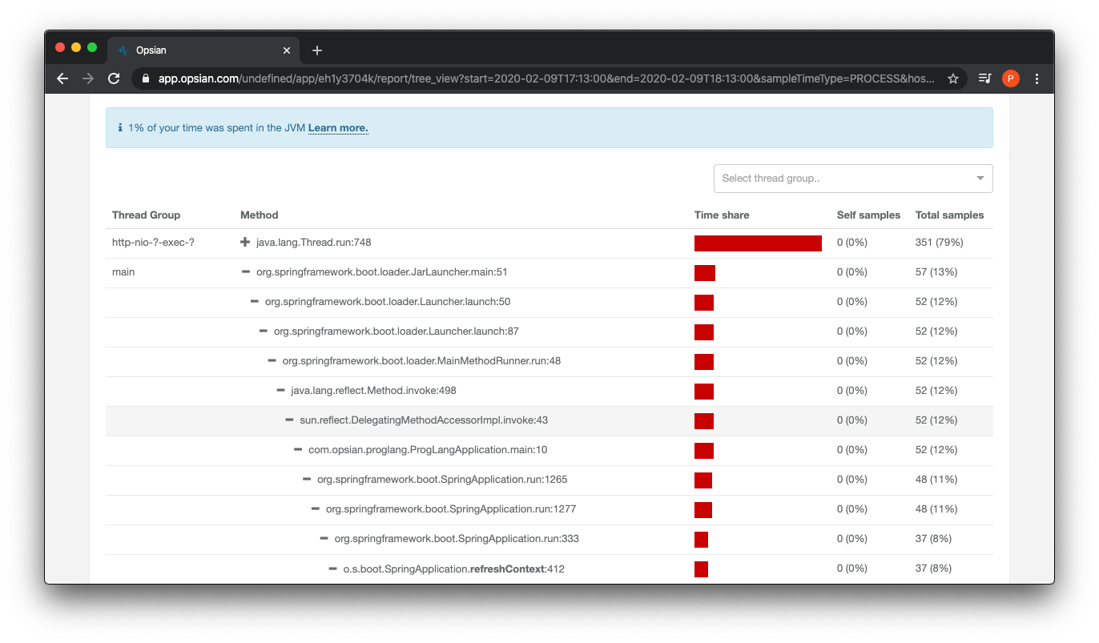This screenshot has height=643, width=1099.
Task: Click the Learn more link
Action: 338,127
